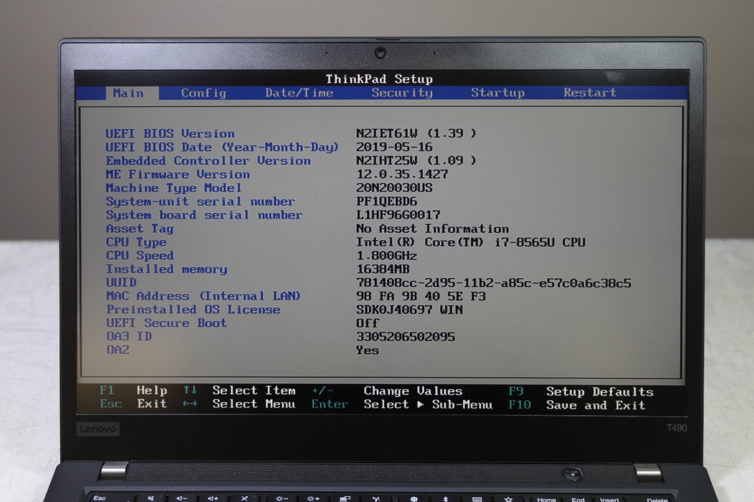Click the Esc Exit hint
This screenshot has height=502, width=754.
point(133,404)
